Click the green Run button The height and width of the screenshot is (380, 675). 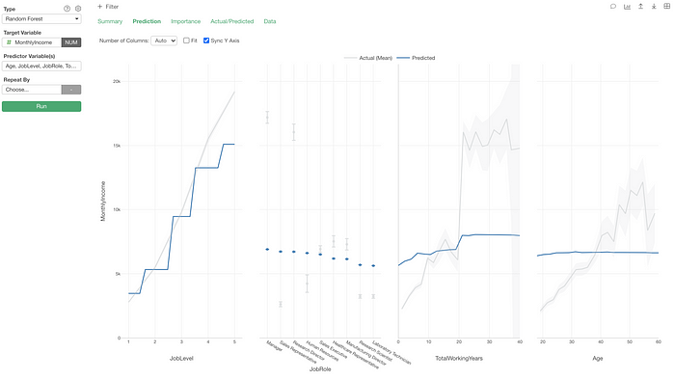[x=41, y=106]
